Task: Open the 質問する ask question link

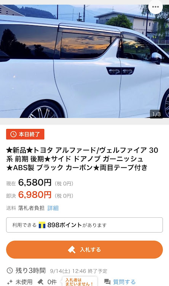Action: pyautogui.click(x=124, y=282)
